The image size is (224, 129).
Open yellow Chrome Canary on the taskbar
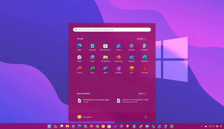click(103, 126)
